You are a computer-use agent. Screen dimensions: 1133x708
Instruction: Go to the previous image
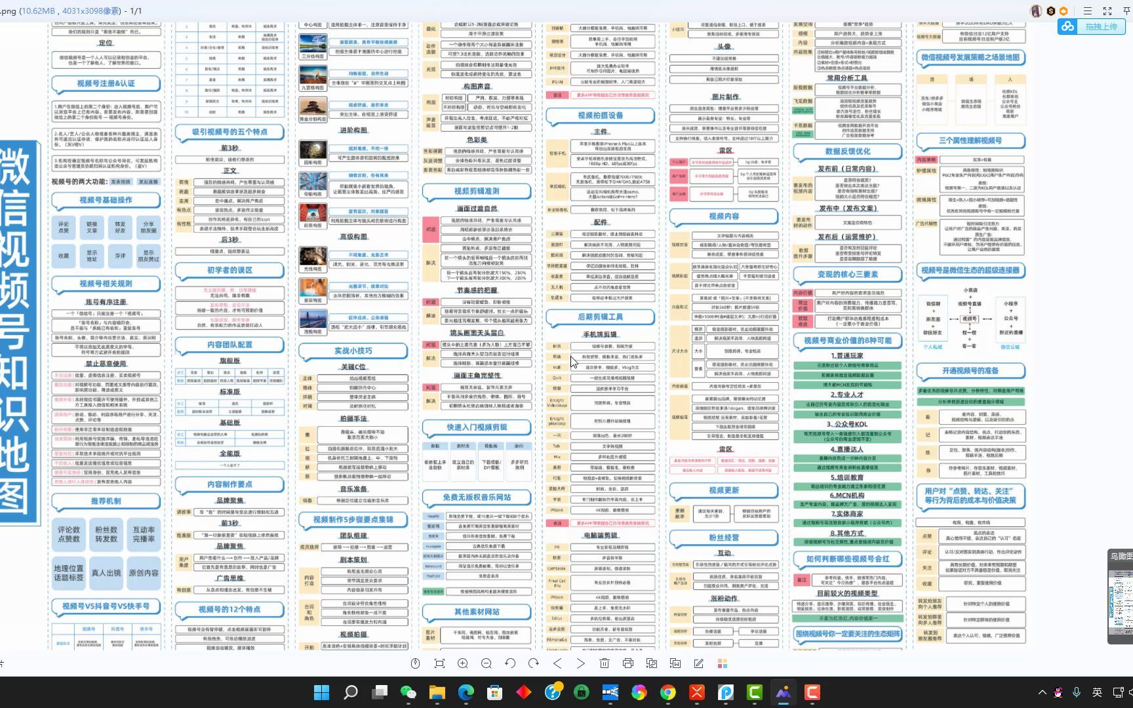(557, 663)
